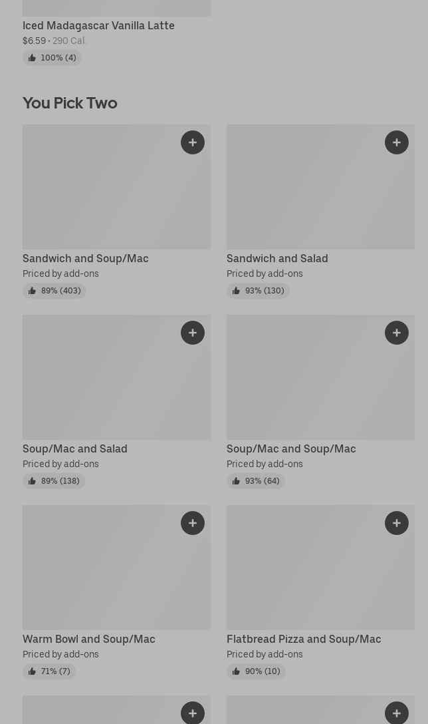Click the 90% (10) rating badge
The width and height of the screenshot is (428, 724).
[x=256, y=671]
